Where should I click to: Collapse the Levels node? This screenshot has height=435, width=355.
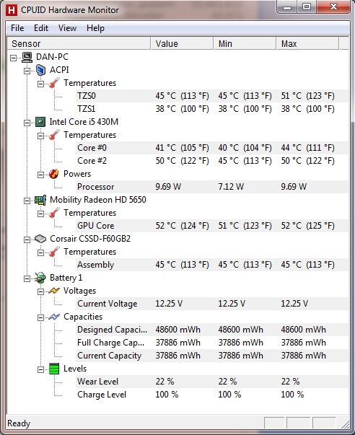(x=41, y=369)
